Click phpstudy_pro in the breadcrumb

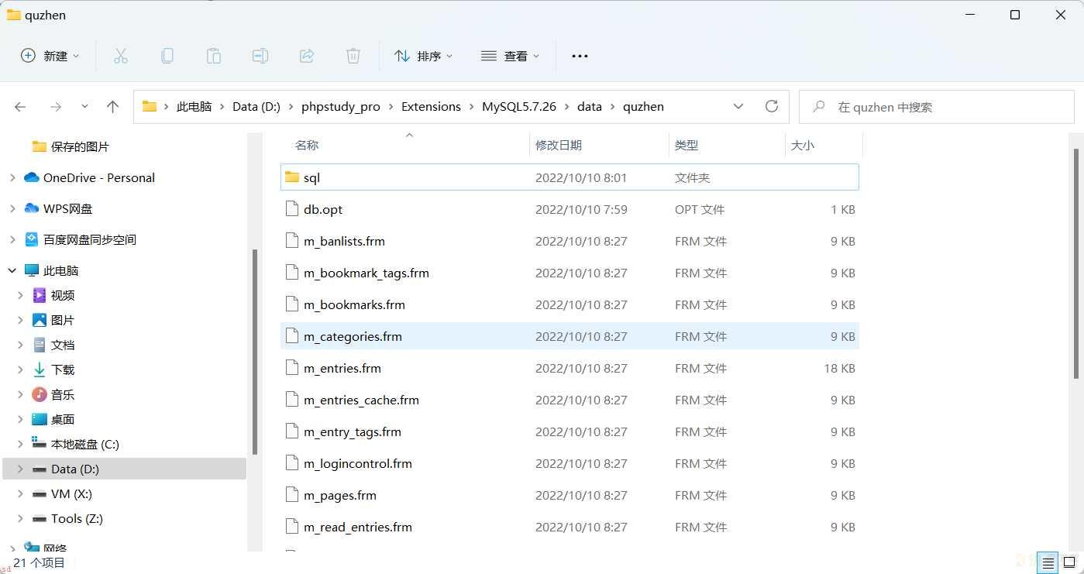pos(341,107)
